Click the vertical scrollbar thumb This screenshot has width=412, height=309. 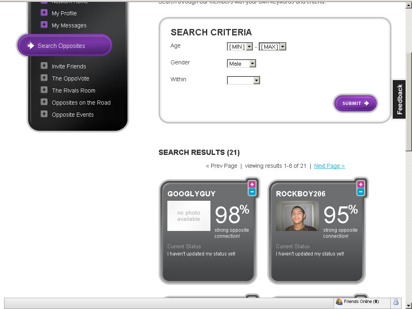pyautogui.click(x=409, y=101)
